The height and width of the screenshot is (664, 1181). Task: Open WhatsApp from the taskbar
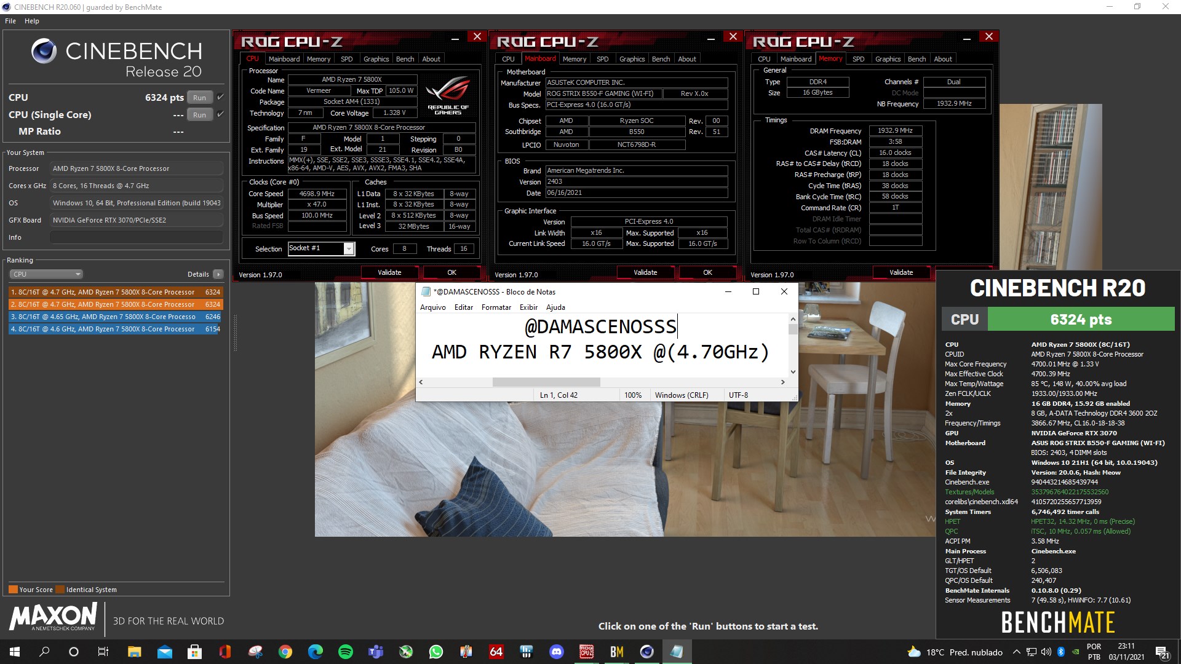coord(435,652)
